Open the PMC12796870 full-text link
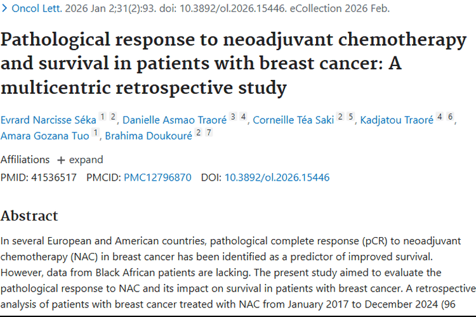The width and height of the screenshot is (476, 317). (157, 178)
